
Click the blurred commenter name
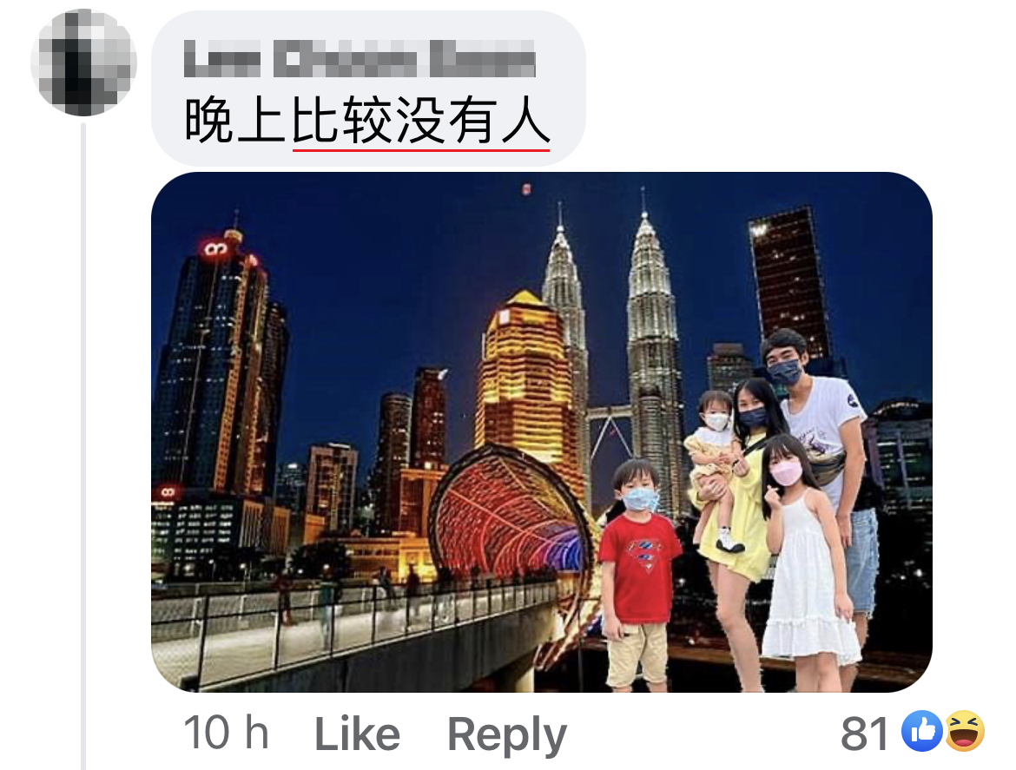[360, 58]
